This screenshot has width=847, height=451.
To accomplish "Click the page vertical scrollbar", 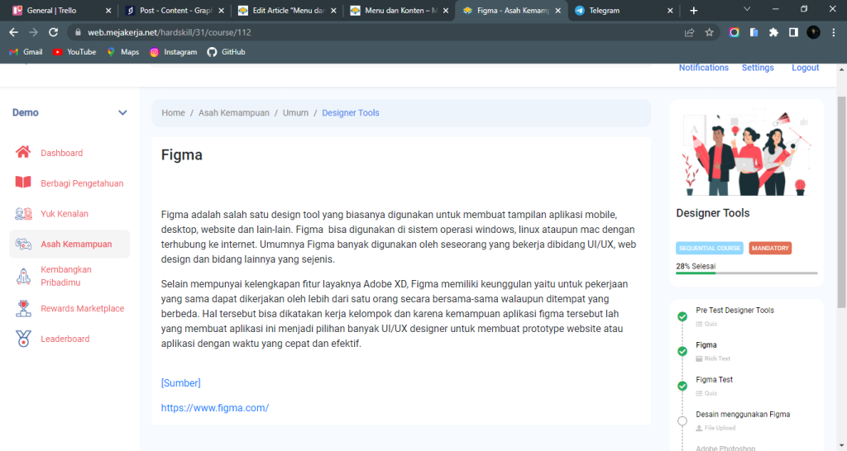I will point(841,202).
